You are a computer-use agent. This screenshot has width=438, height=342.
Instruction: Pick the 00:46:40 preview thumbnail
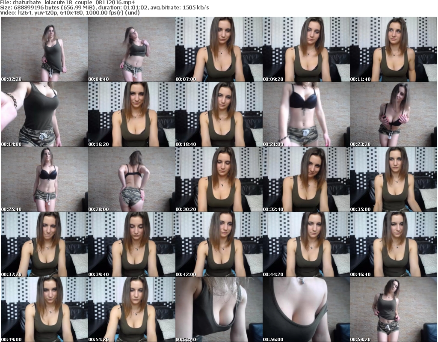pos(394,244)
